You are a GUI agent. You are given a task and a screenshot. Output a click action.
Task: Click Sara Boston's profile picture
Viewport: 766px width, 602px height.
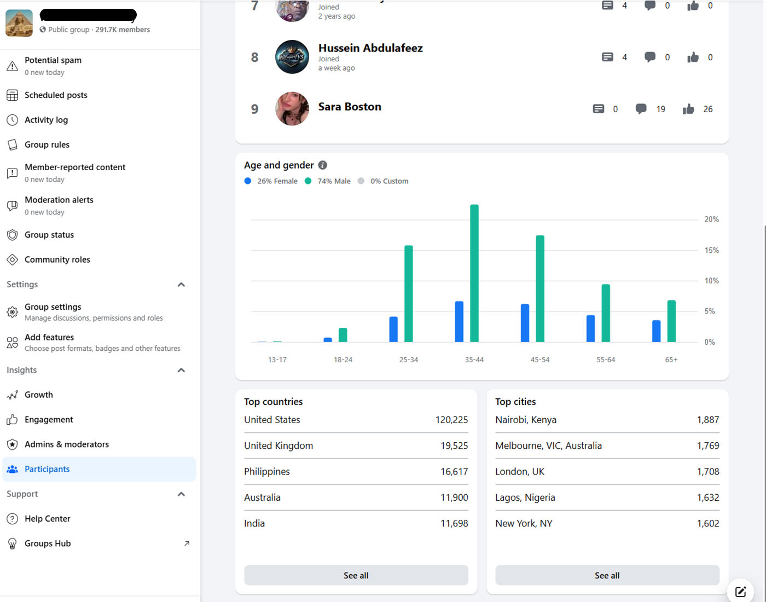coord(292,109)
